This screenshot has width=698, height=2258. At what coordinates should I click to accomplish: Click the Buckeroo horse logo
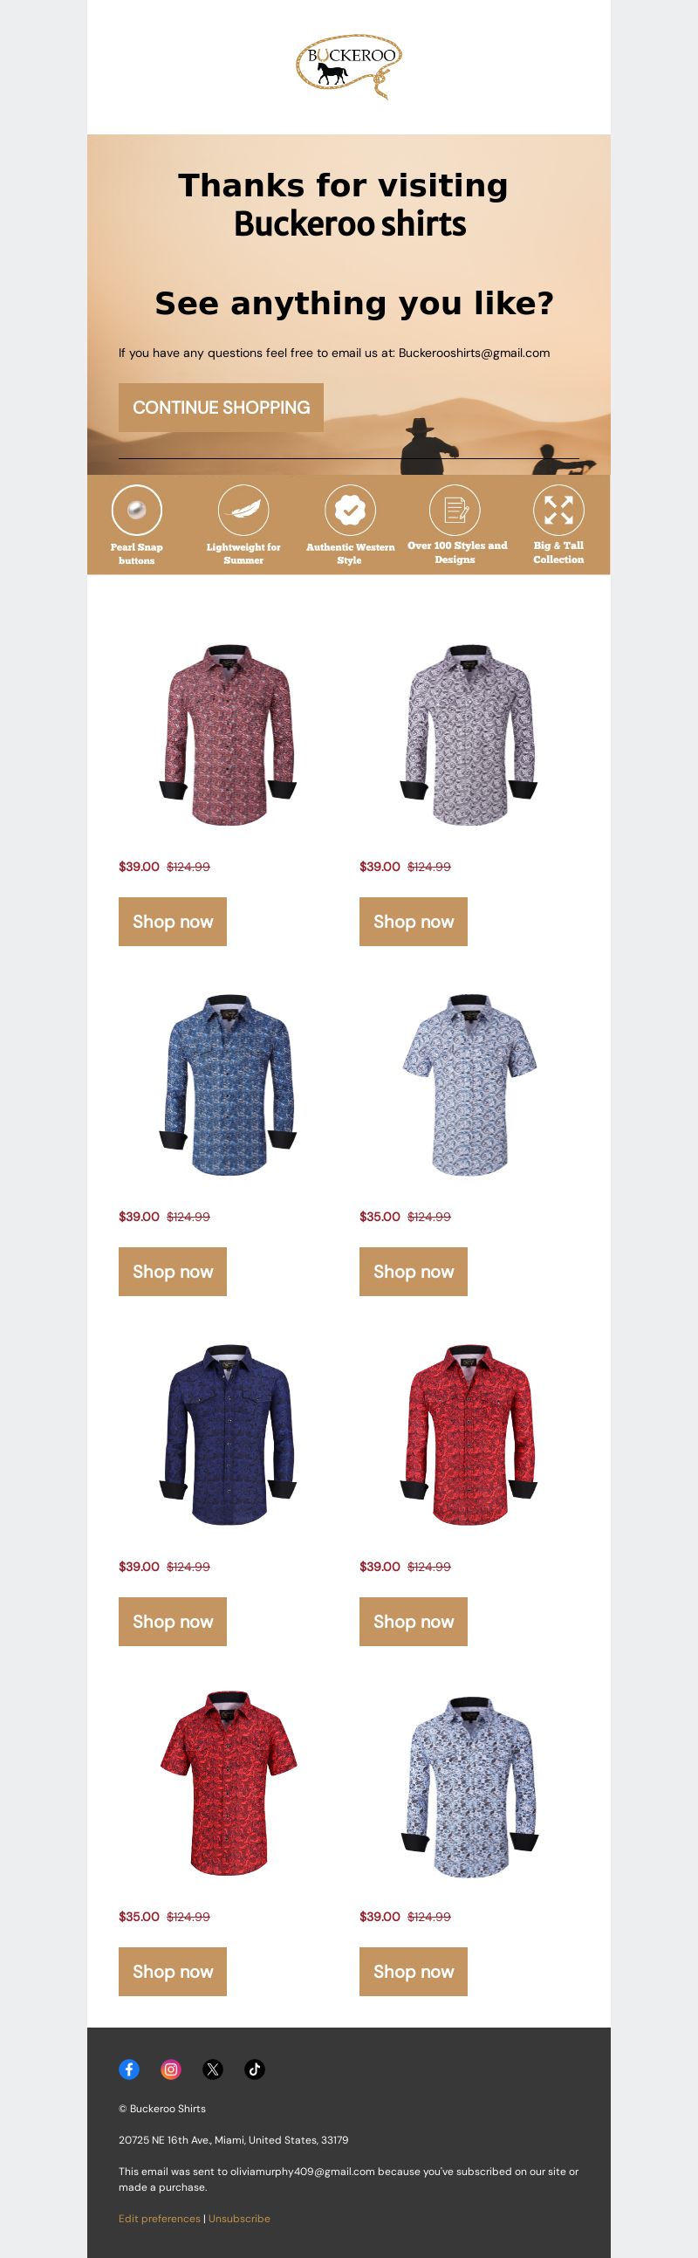pos(348,66)
